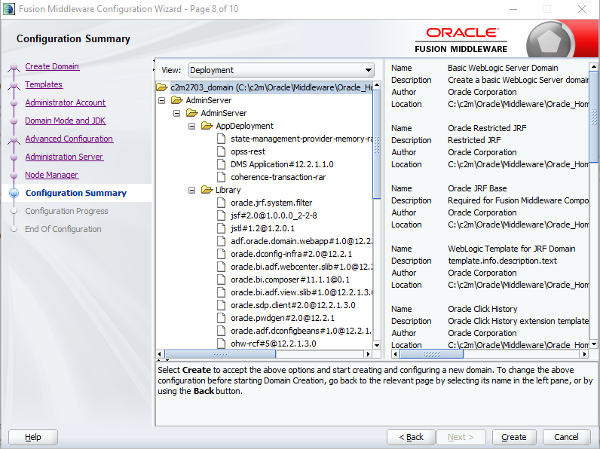Click the text WebLogic Template for JRF Domain
The width and height of the screenshot is (600, 449).
coord(512,249)
